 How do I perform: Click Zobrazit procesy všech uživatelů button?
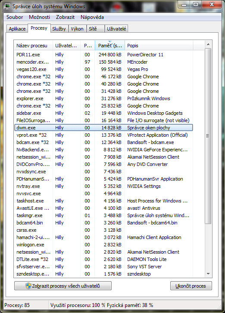[x=63, y=286]
